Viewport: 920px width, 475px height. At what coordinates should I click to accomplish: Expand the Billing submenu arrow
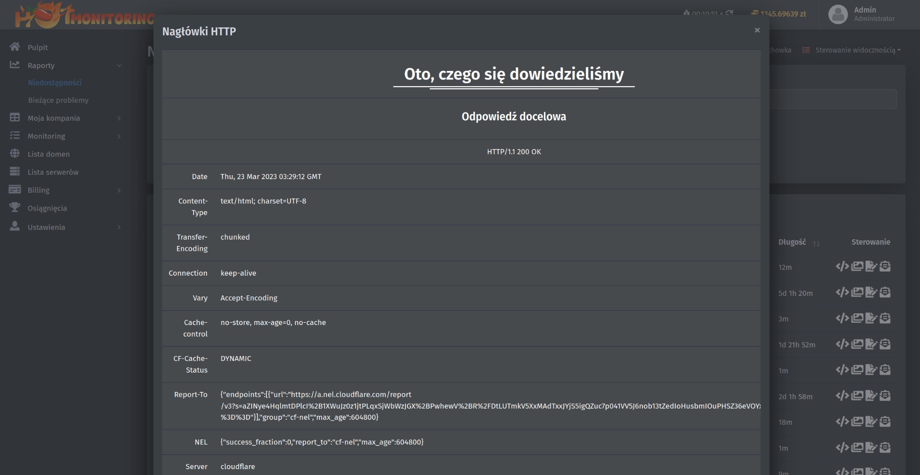point(119,190)
